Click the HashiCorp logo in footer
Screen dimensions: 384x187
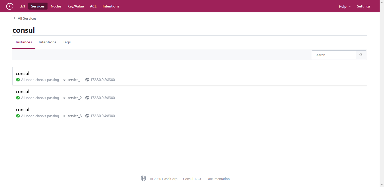[x=143, y=178]
